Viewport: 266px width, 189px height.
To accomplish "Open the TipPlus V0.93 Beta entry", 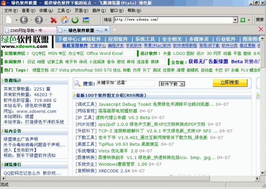I will coord(128,144).
